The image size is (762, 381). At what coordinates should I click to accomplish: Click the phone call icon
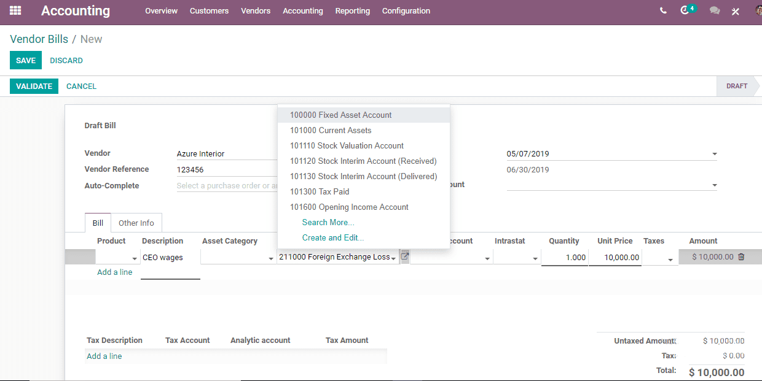[x=663, y=11]
